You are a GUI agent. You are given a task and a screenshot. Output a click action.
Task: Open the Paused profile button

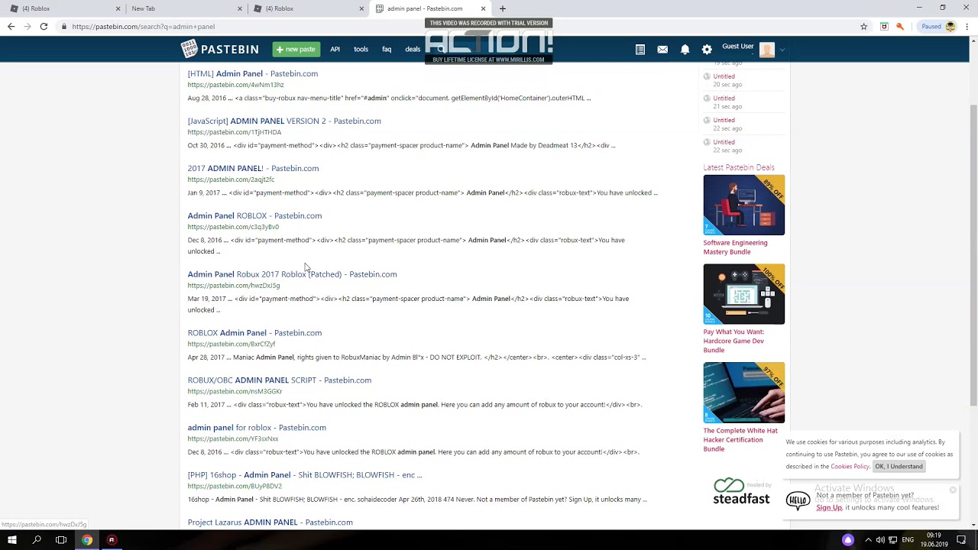(938, 27)
